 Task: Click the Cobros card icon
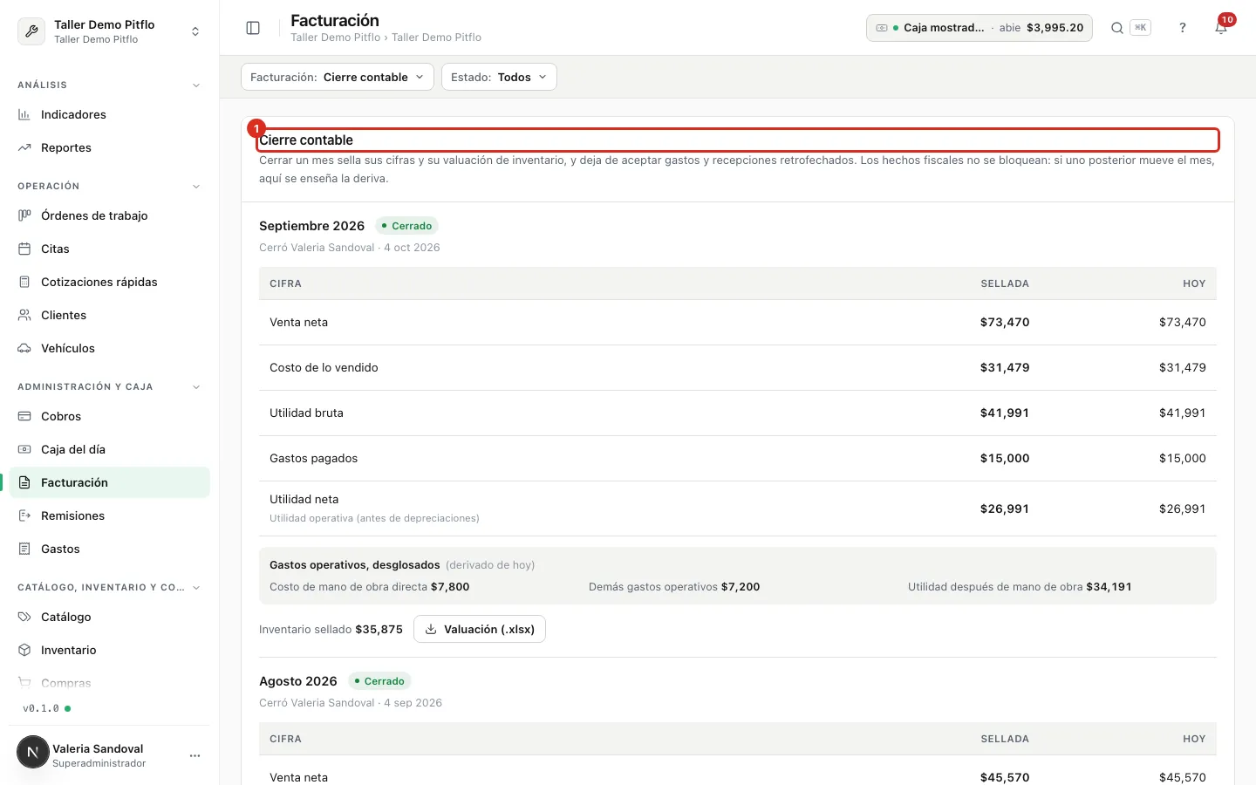pyautogui.click(x=24, y=416)
